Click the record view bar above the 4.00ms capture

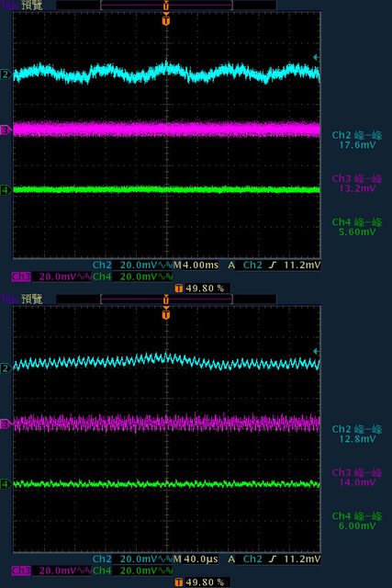(166, 6)
